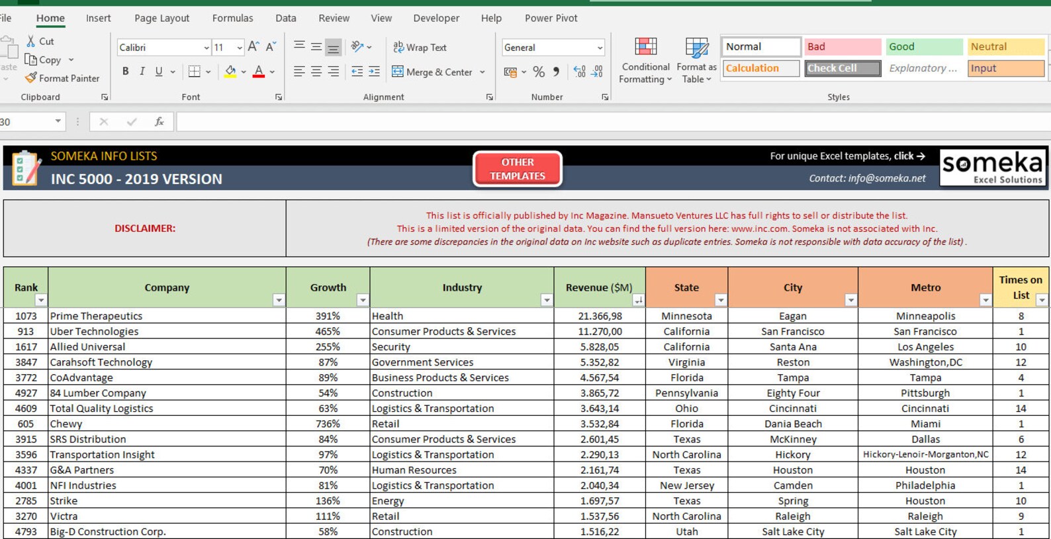Open the Metro column filter dropdown
Screen dimensions: 1051x539
click(x=985, y=301)
